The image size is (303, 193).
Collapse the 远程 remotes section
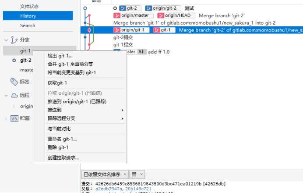tap(6, 96)
